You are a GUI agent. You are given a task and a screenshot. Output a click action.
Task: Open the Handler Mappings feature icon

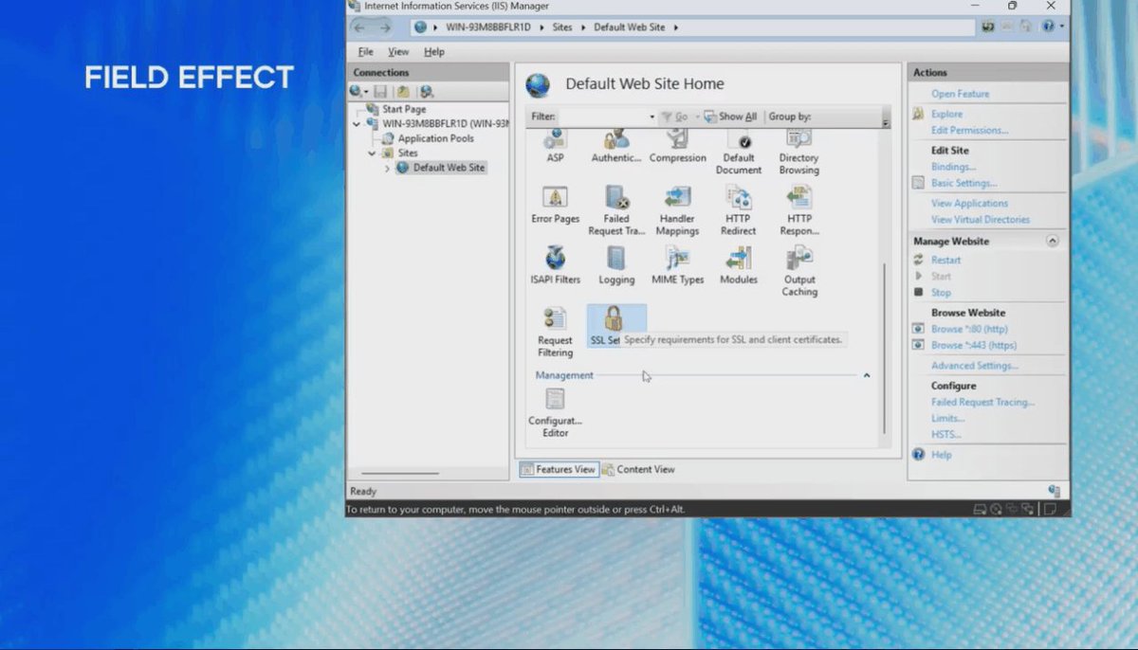click(x=677, y=197)
